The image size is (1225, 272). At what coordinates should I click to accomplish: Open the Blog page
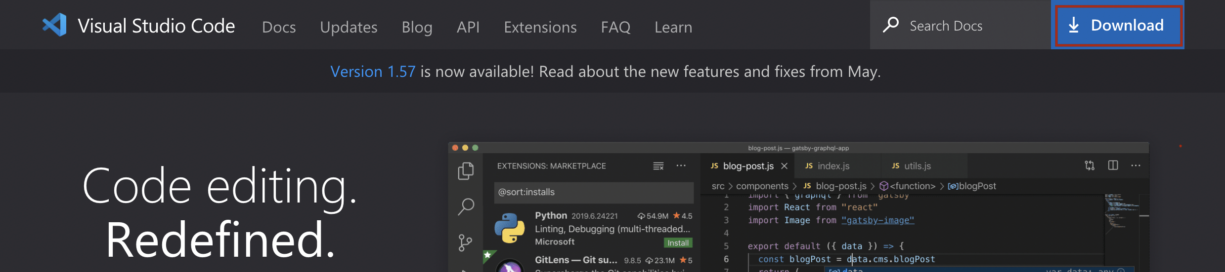(417, 27)
